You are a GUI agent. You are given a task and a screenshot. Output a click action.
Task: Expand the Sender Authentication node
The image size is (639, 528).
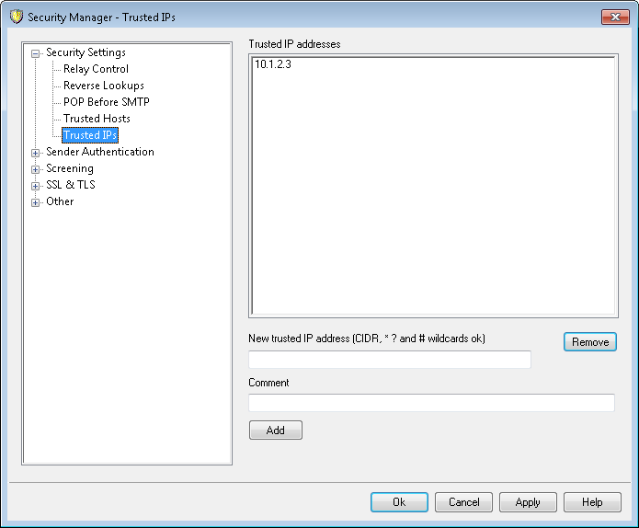36,153
